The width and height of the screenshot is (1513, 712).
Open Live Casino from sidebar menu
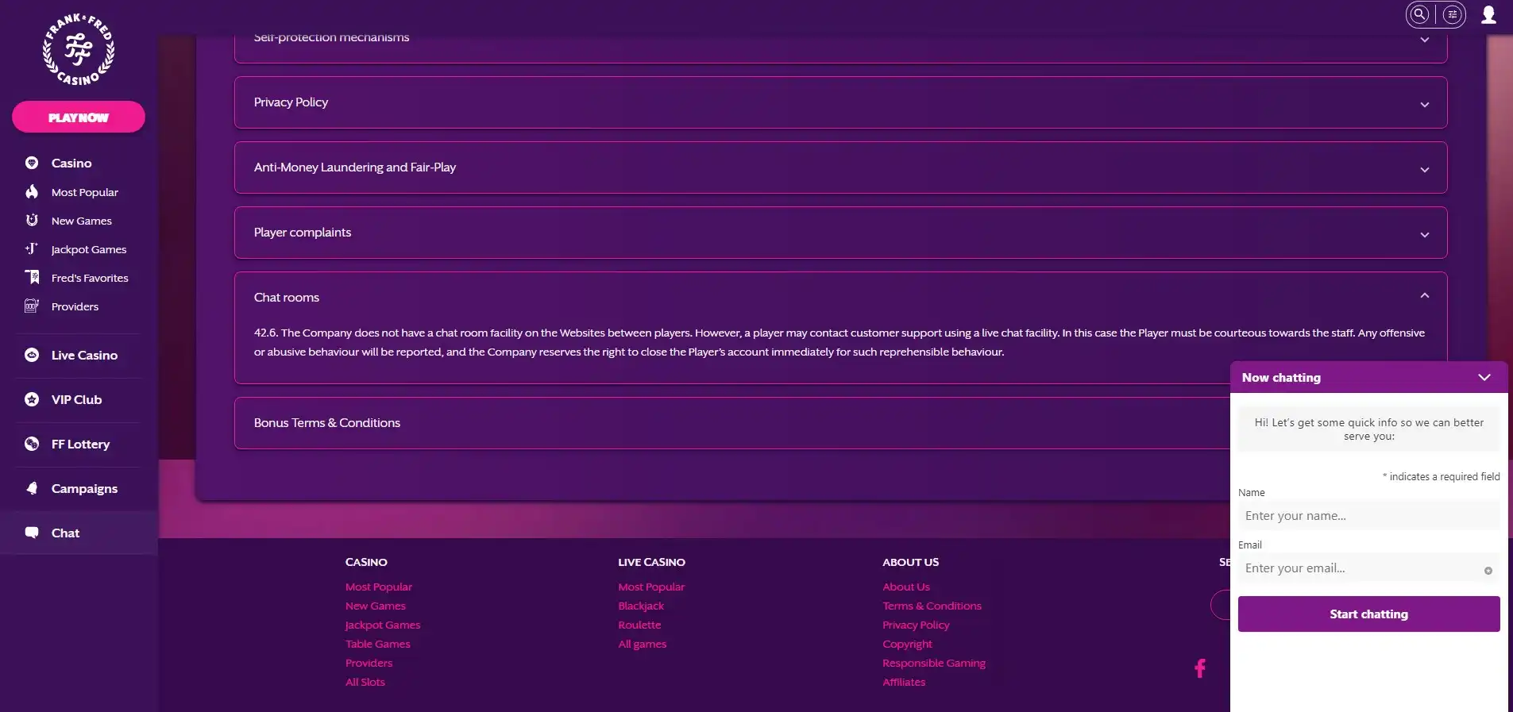(x=84, y=356)
